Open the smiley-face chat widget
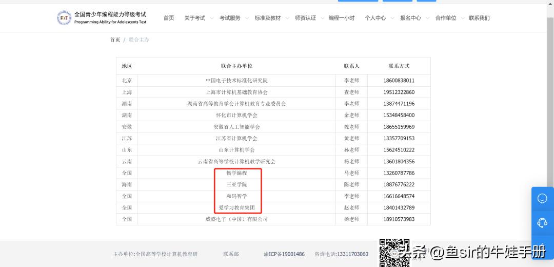 click(x=542, y=198)
